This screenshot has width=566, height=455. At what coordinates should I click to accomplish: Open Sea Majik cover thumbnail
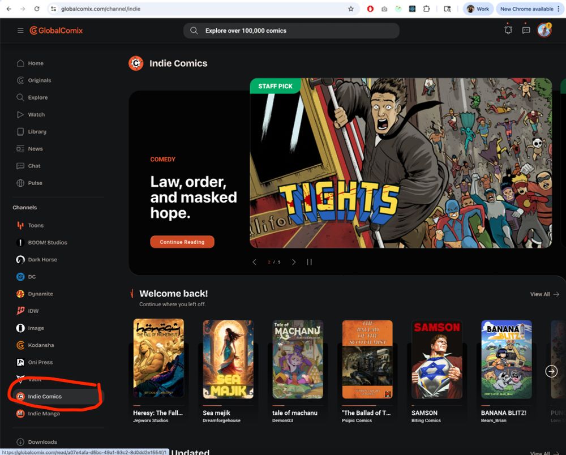coord(228,359)
